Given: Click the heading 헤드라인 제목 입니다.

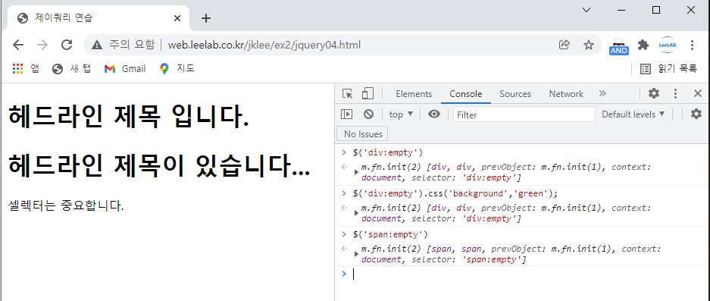Looking at the screenshot, I should 129,117.
